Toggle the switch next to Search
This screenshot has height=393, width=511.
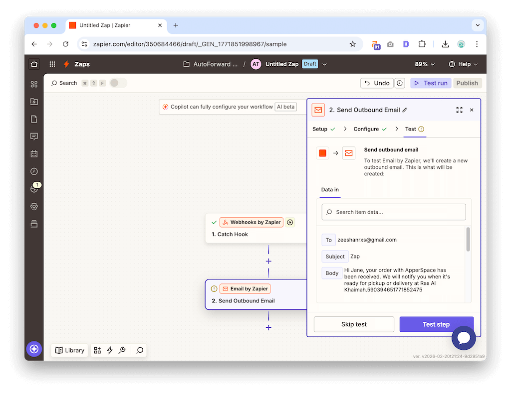[x=118, y=83]
